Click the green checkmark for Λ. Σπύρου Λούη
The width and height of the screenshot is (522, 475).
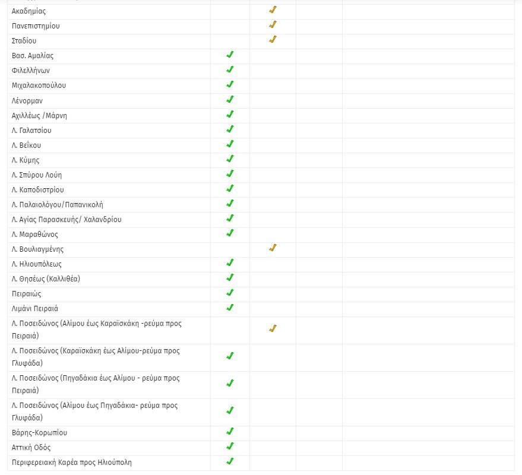[230, 174]
